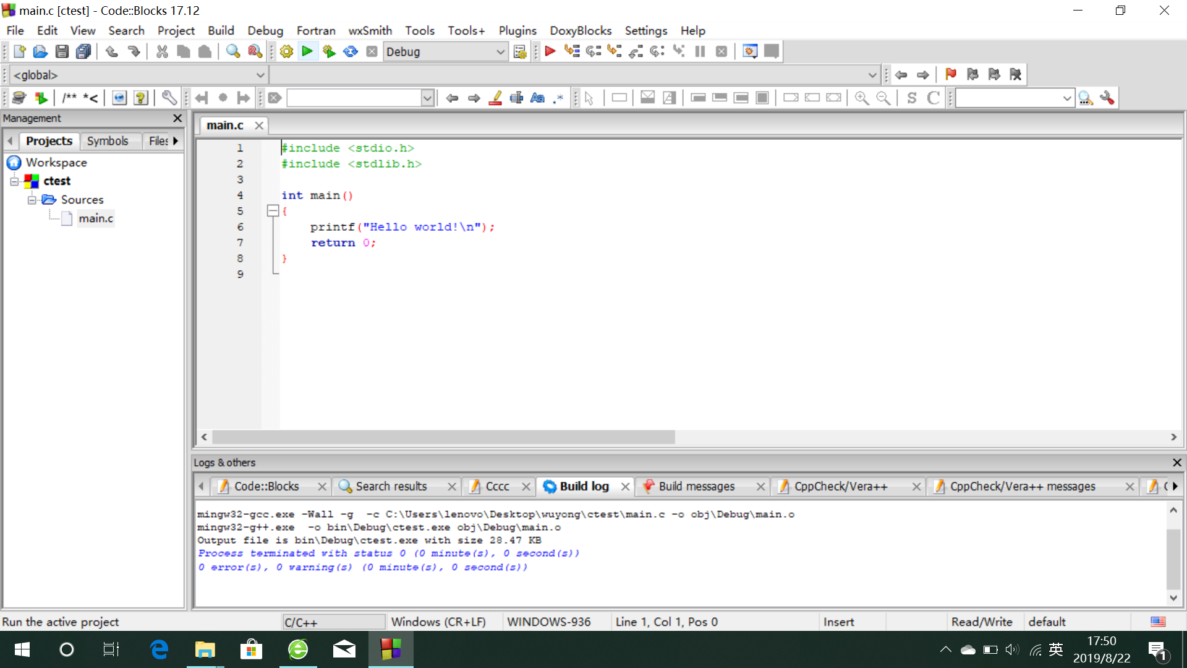Show more Management tabs with right arrow
This screenshot has height=668, width=1187.
point(176,141)
